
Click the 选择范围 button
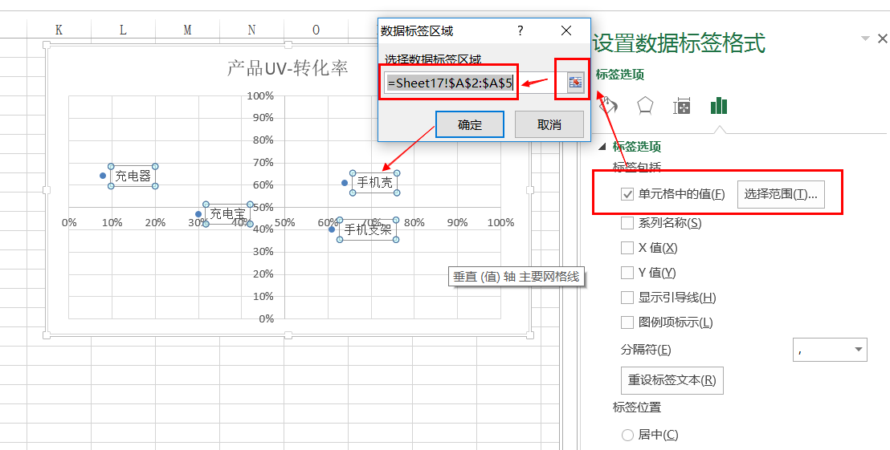[781, 194]
